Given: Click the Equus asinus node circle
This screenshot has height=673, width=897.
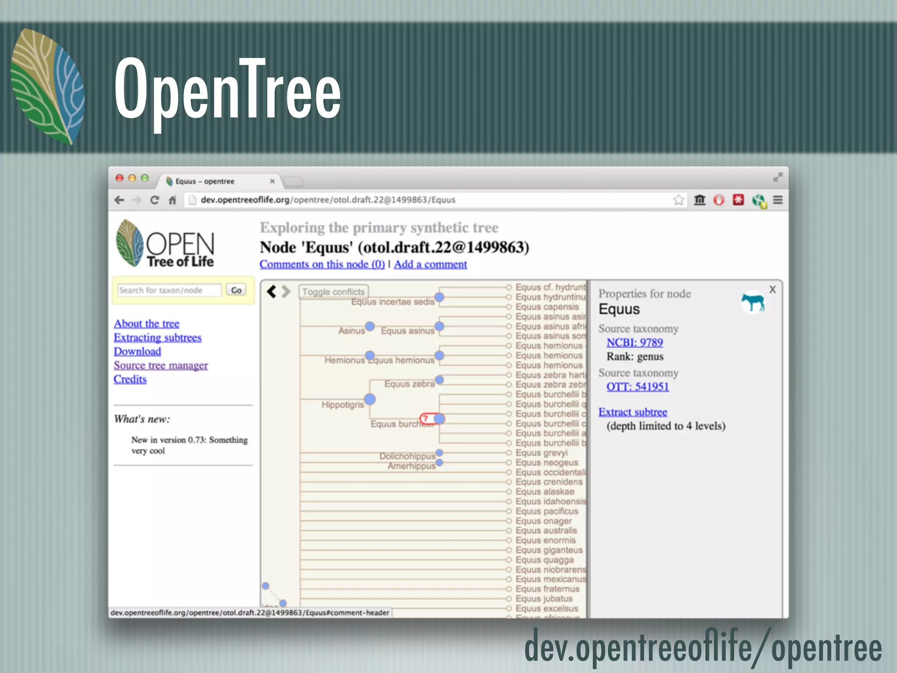Looking at the screenshot, I should coord(439,326).
